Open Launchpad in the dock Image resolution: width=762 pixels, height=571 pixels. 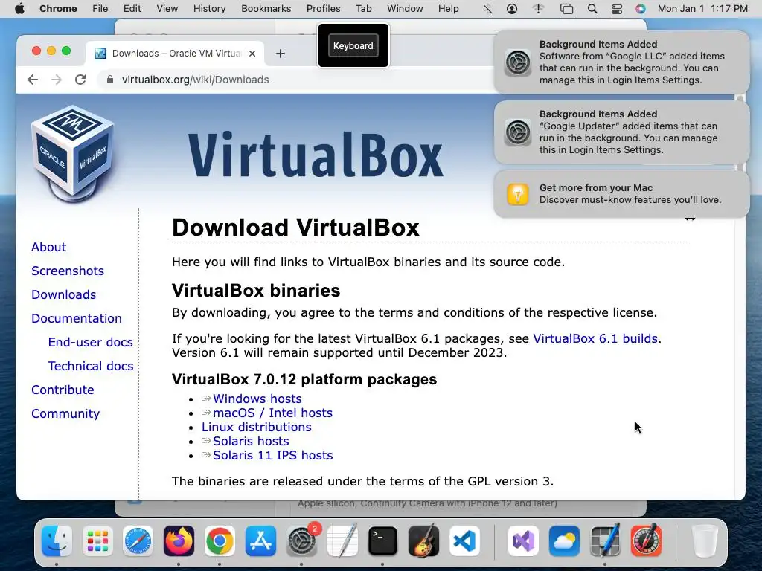click(97, 541)
